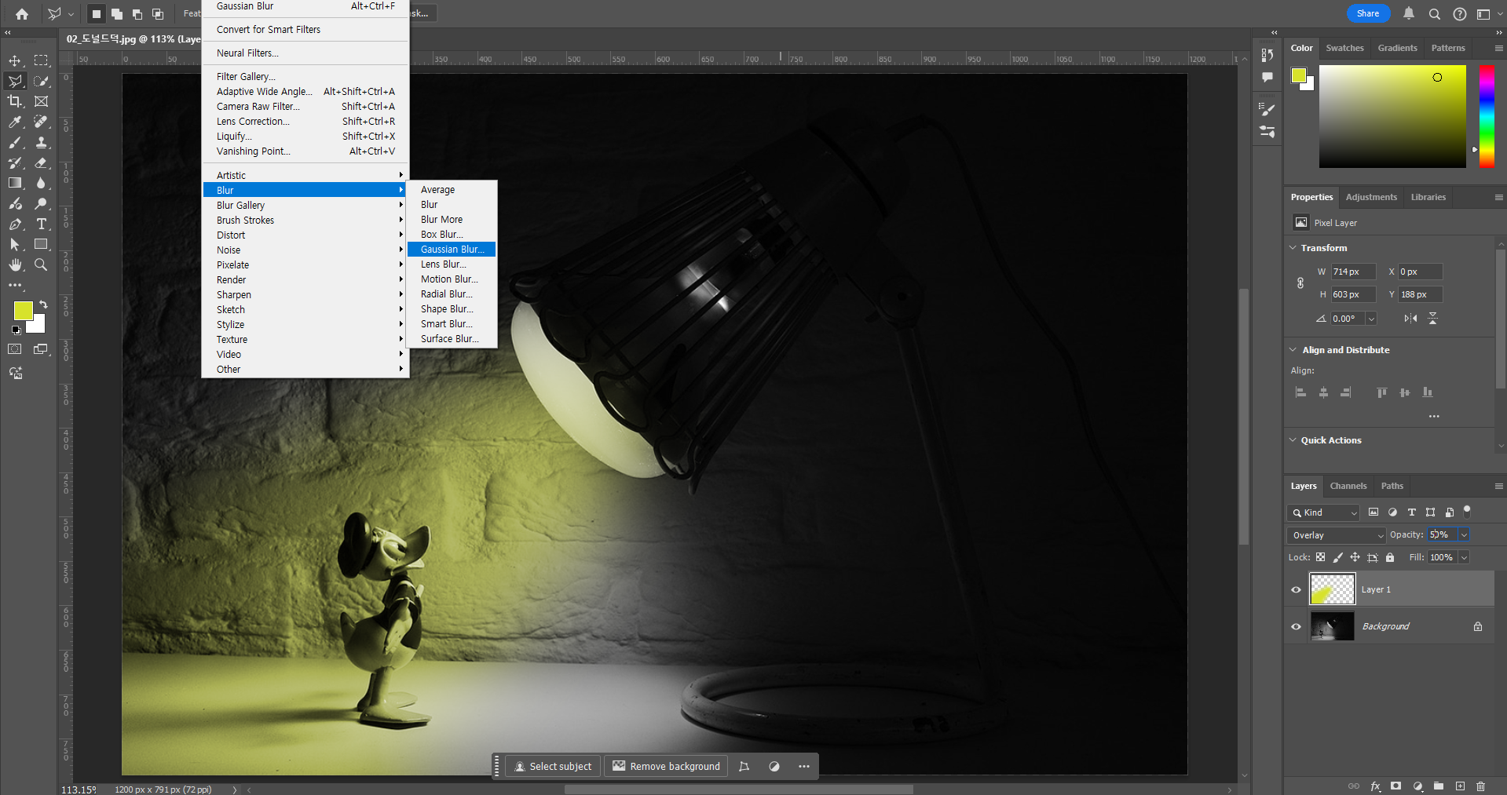This screenshot has width=1507, height=795.
Task: Create new fill or adjustment layer
Action: 1417,786
